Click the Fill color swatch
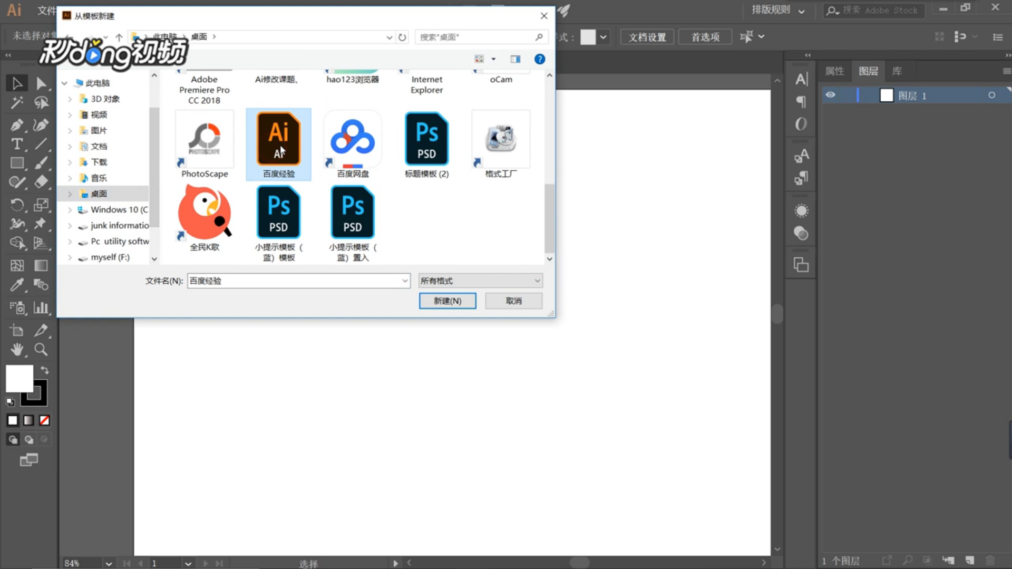Image resolution: width=1012 pixels, height=569 pixels. 20,379
